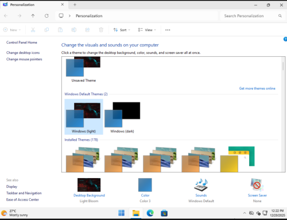Expand the Sort dropdown
This screenshot has width=287, height=220.
coord(122,30)
